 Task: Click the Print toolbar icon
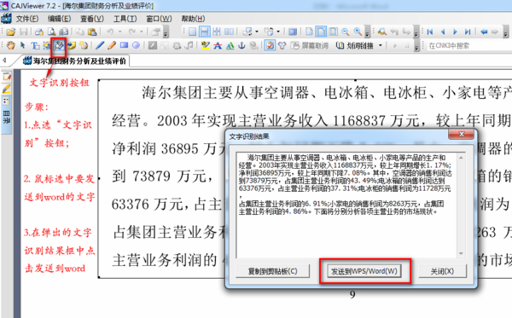39,32
